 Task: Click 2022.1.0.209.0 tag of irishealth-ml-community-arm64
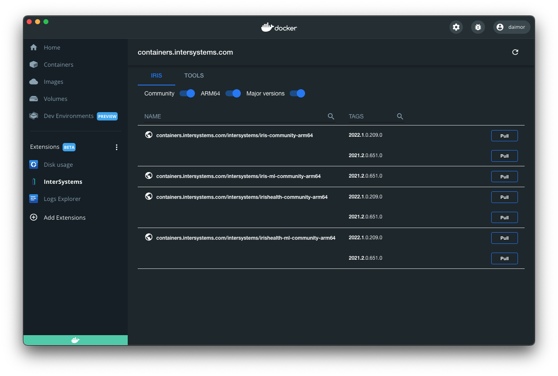366,238
